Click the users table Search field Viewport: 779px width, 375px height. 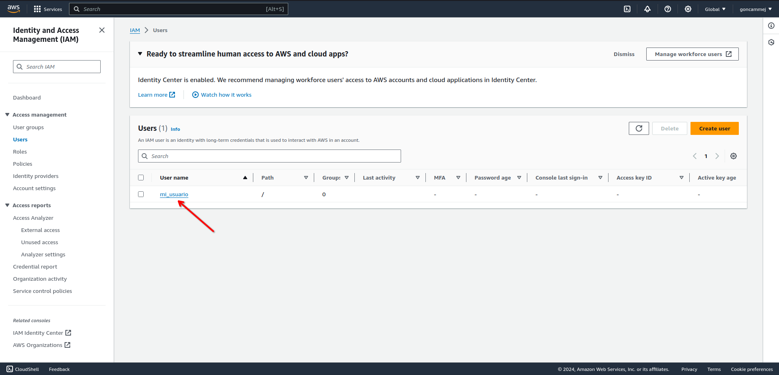click(x=270, y=156)
